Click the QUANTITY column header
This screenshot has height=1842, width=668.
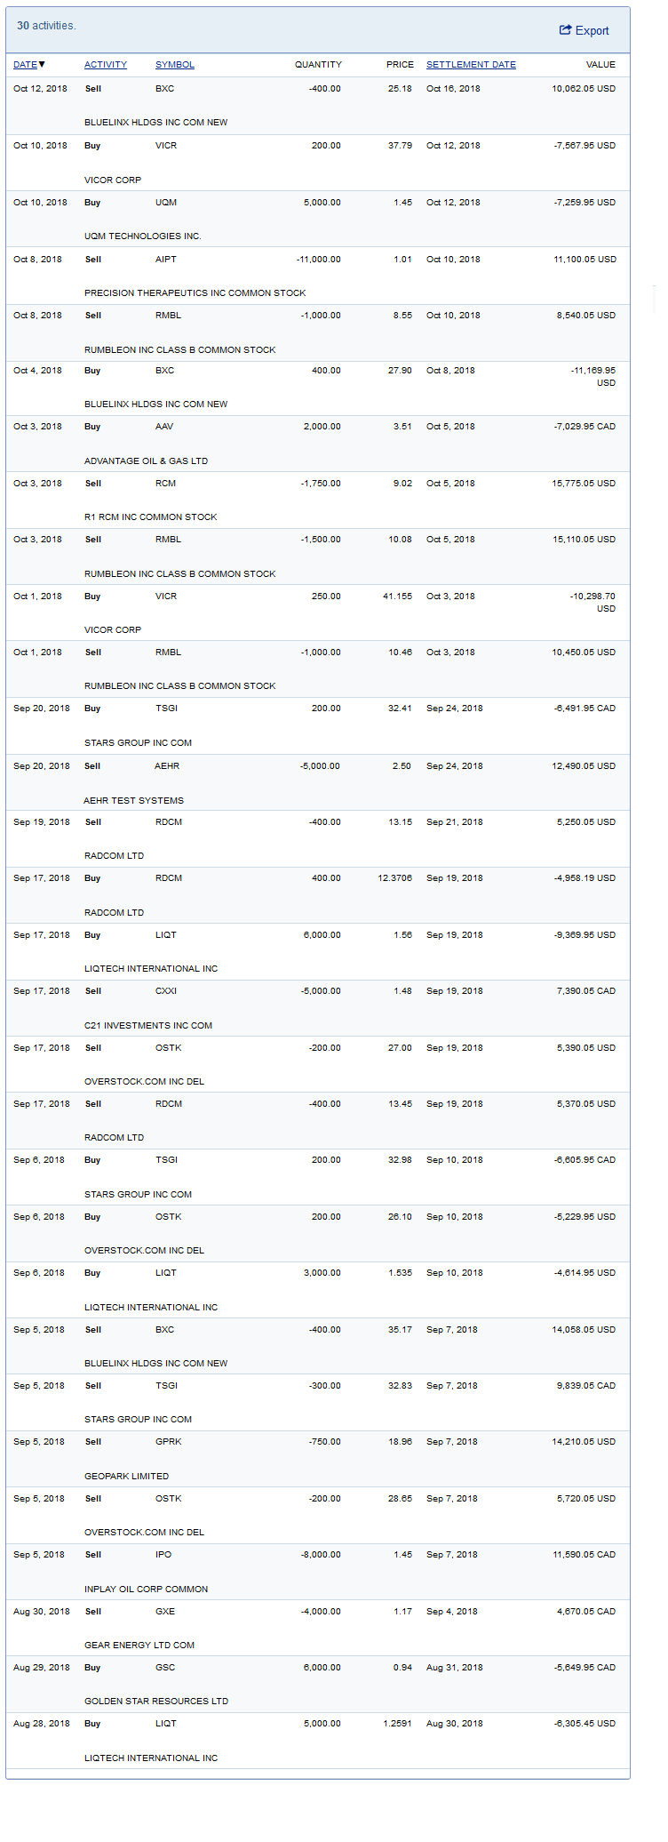[318, 65]
